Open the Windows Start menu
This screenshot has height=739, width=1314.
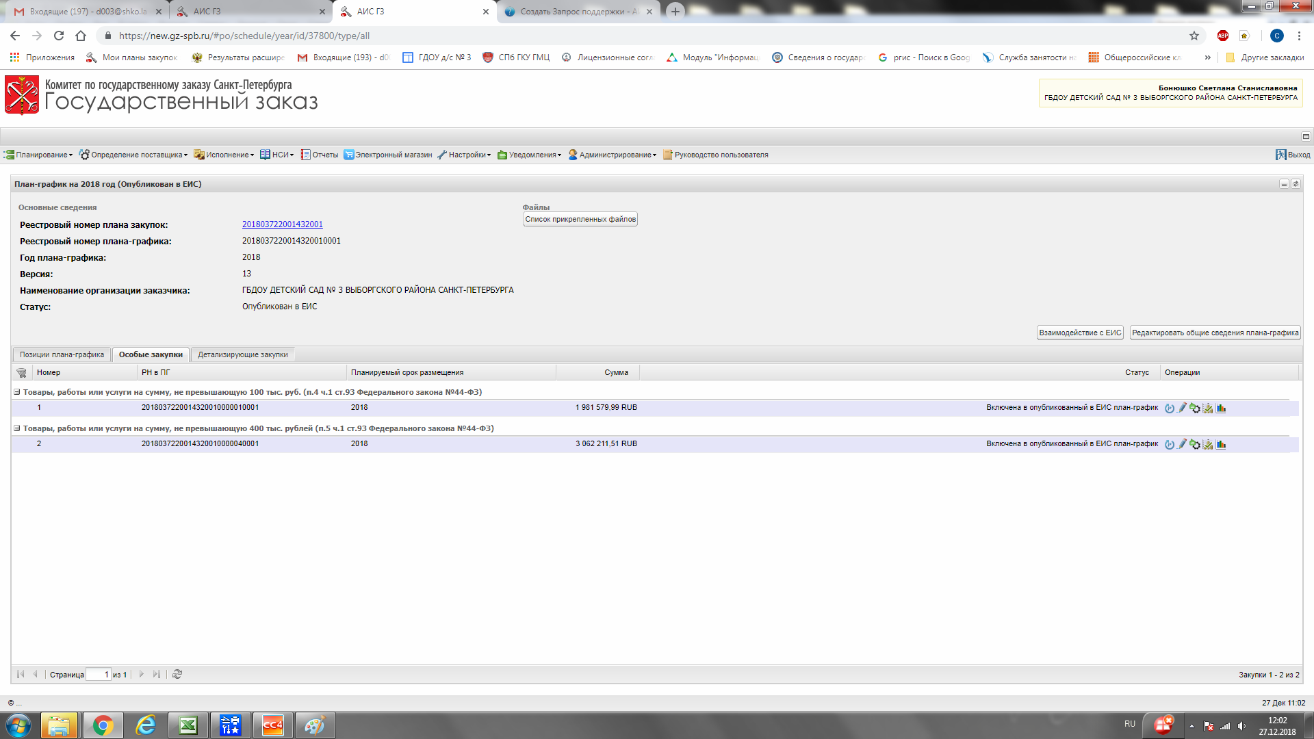18,725
